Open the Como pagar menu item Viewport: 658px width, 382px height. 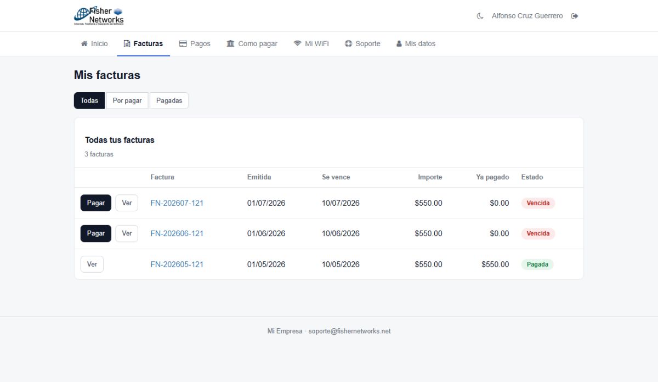252,44
